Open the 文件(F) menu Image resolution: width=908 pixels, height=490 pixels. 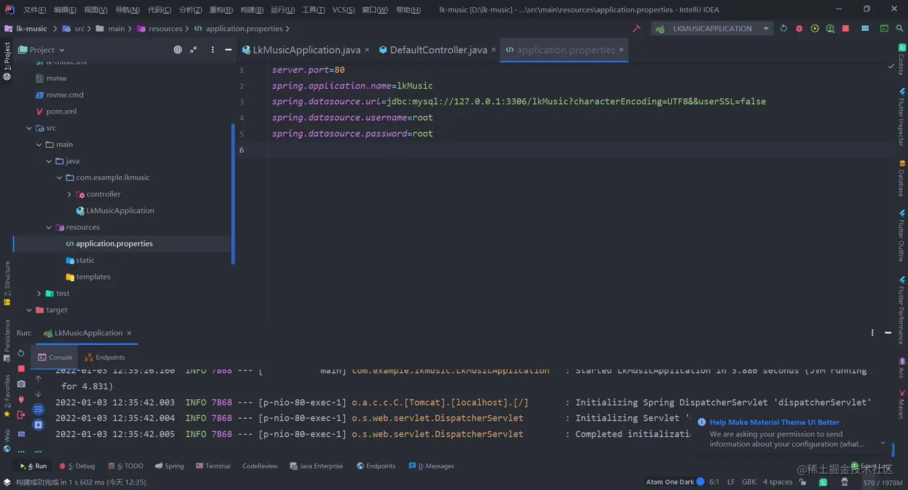34,10
